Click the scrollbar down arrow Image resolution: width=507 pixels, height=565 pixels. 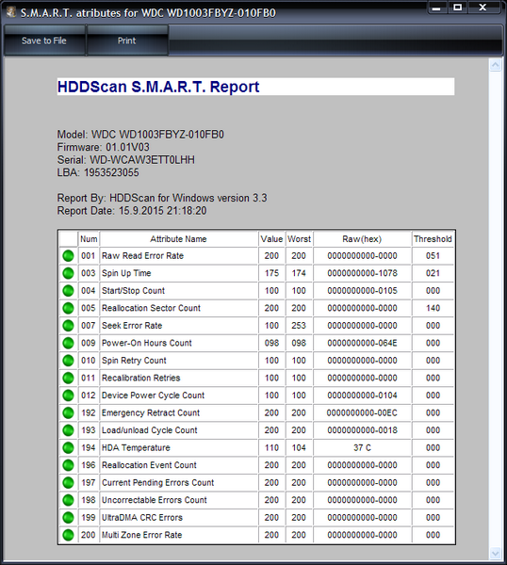[x=496, y=553]
